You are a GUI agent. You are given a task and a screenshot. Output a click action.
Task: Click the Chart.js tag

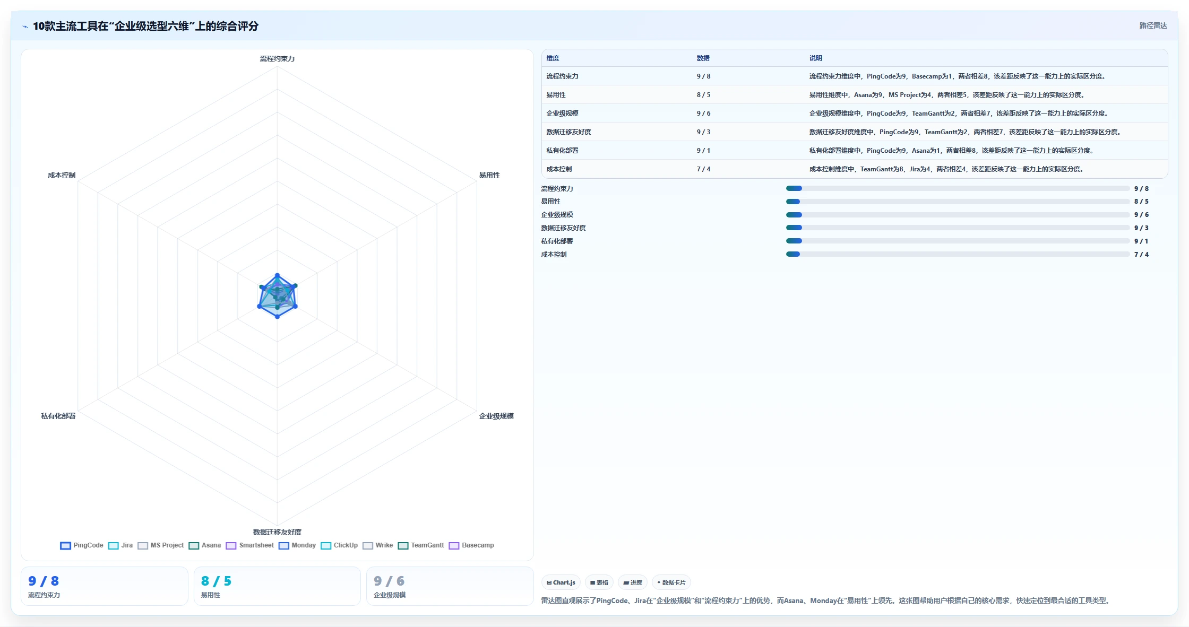tap(561, 582)
